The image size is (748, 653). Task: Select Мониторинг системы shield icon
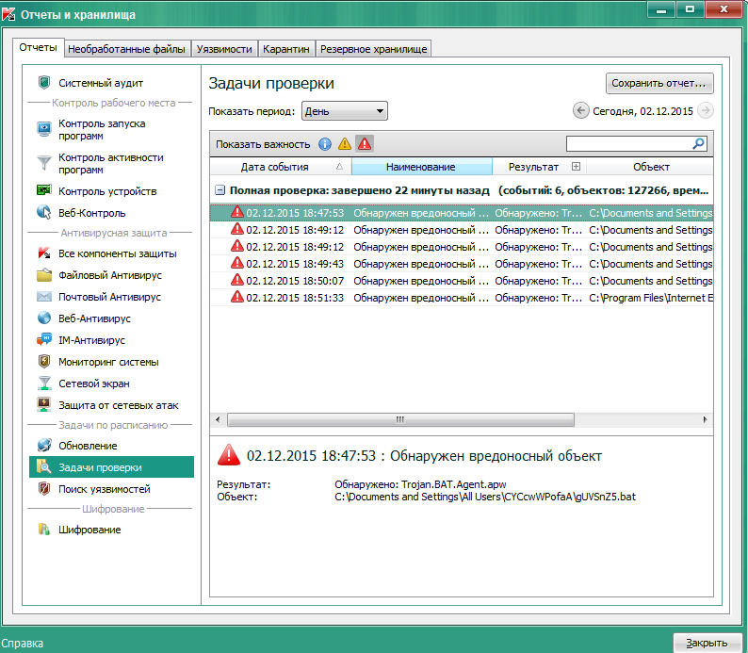pyautogui.click(x=44, y=362)
